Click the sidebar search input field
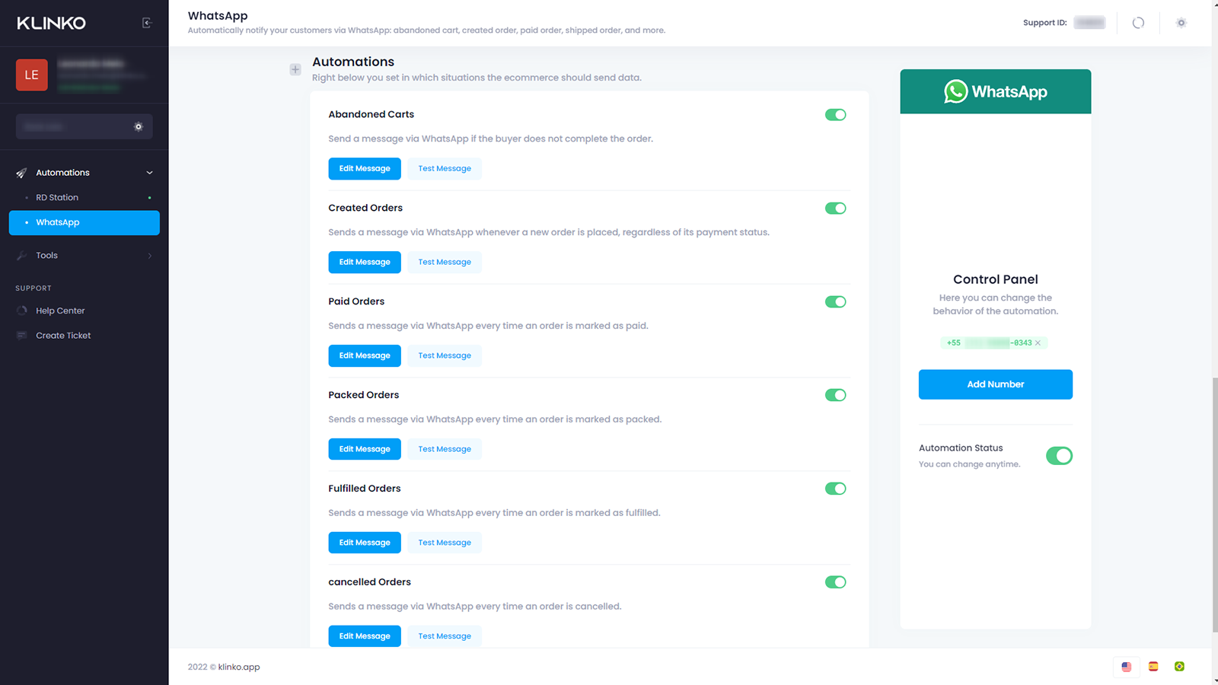The width and height of the screenshot is (1218, 685). [x=72, y=127]
